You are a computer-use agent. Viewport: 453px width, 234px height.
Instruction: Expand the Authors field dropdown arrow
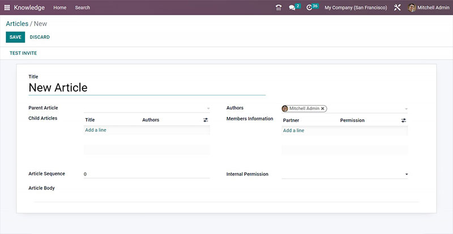(x=406, y=109)
